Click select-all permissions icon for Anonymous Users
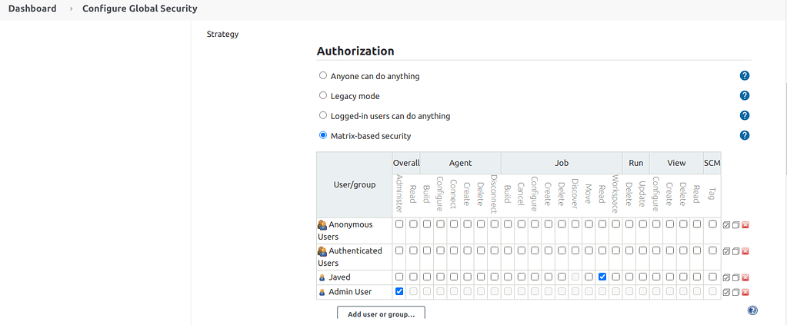787x325 pixels. (x=727, y=225)
